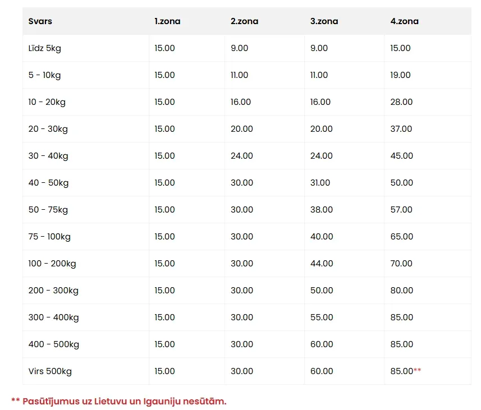Click the 44.00 price in 3.zona
Viewport: 481px width, 410px height.
coord(322,264)
